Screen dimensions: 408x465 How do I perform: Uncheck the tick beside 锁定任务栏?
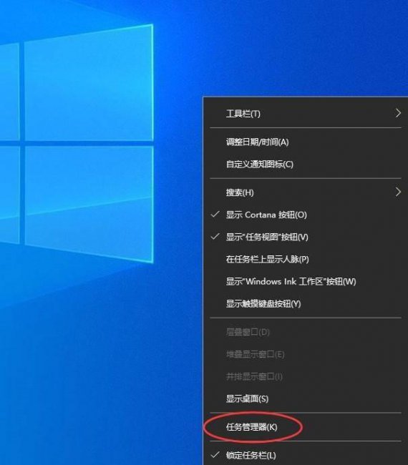tap(215, 454)
